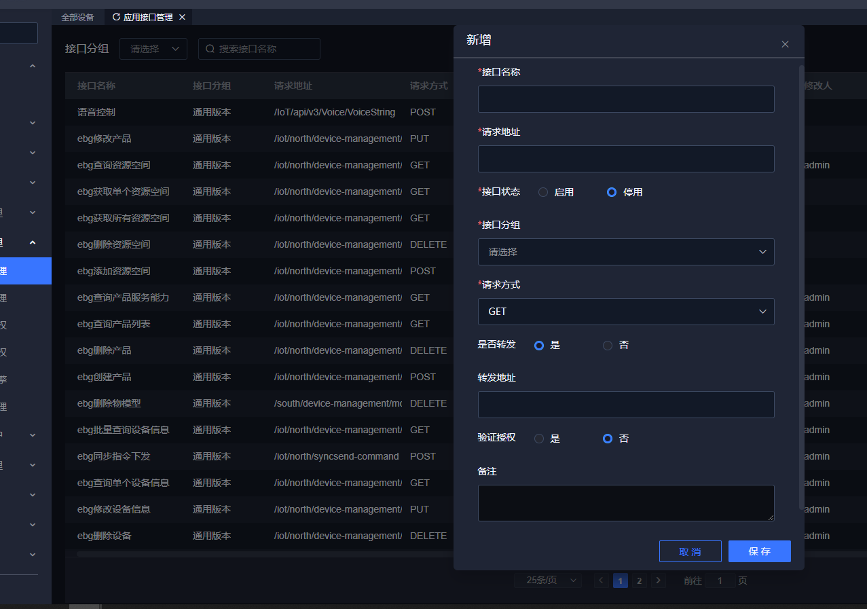This screenshot has height=609, width=867.
Task: Go to previous page arrow in pagination
Action: tap(602, 580)
